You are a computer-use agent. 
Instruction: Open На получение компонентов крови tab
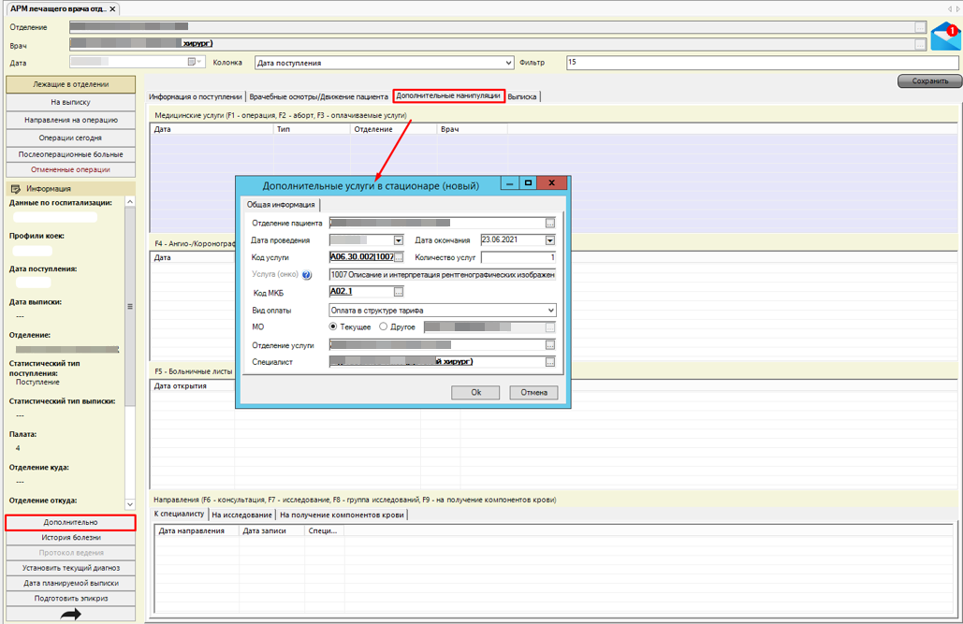click(x=343, y=515)
